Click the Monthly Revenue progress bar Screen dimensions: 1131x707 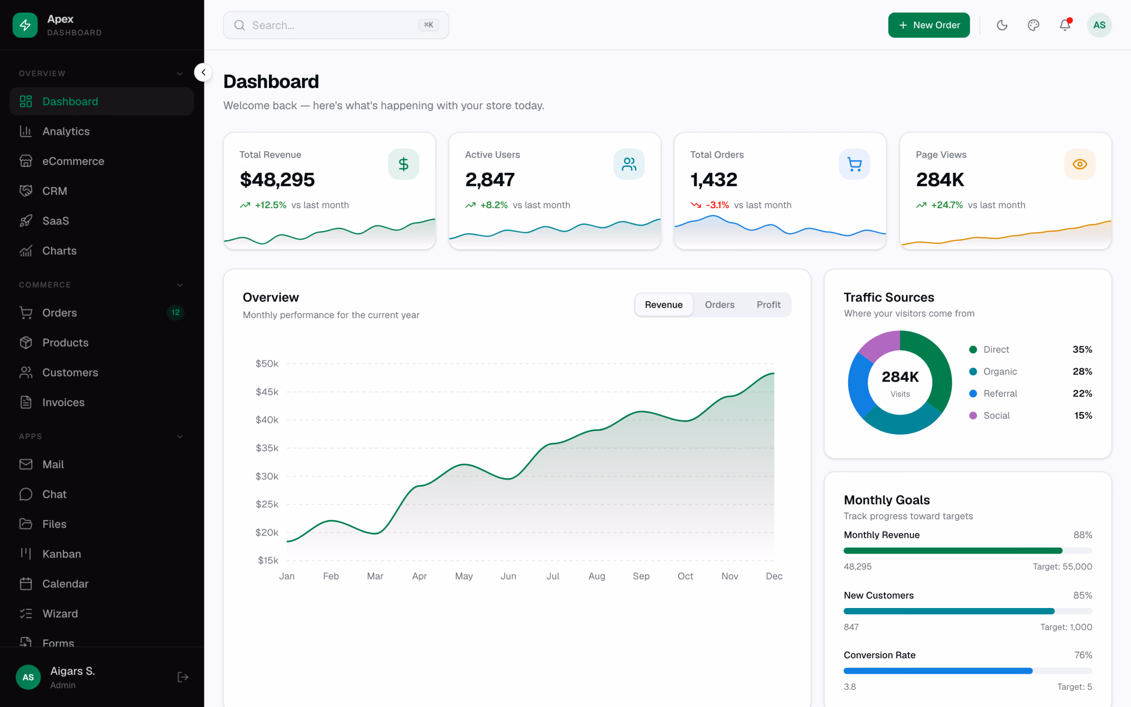point(968,551)
